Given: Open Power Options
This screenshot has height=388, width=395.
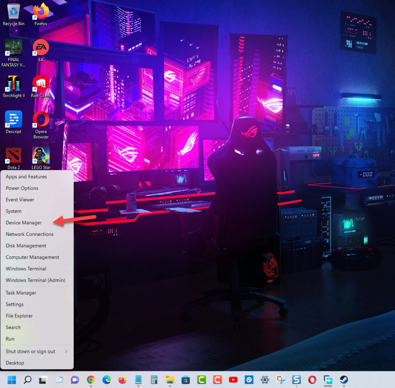Looking at the screenshot, I should [22, 188].
